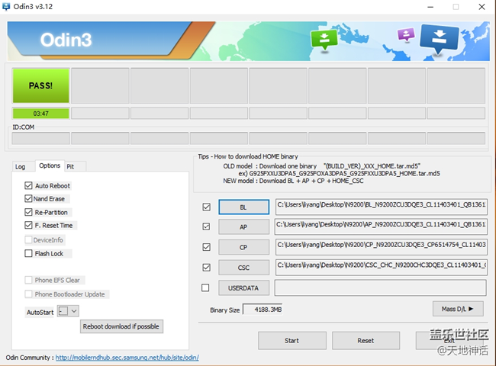
Task: Click the AP file path field
Action: (x=381, y=226)
